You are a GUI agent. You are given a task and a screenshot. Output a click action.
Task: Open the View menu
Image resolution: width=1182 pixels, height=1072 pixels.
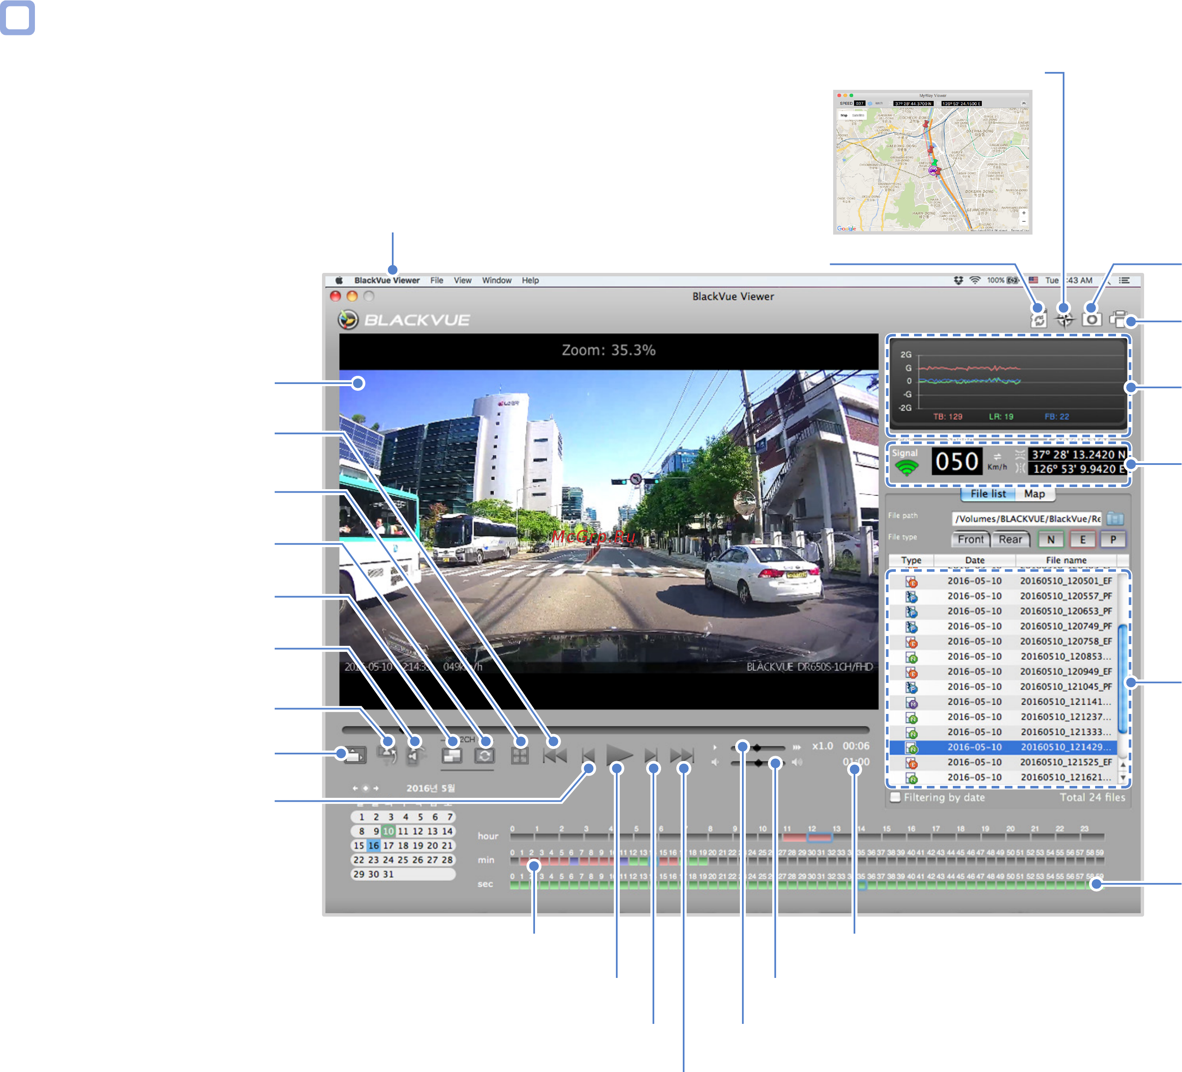(x=463, y=280)
